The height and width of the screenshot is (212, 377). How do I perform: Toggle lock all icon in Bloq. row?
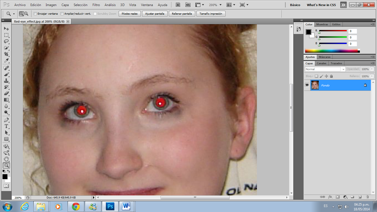pyautogui.click(x=331, y=76)
